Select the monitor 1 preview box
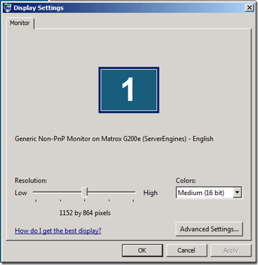The image size is (258, 265). coord(129,90)
